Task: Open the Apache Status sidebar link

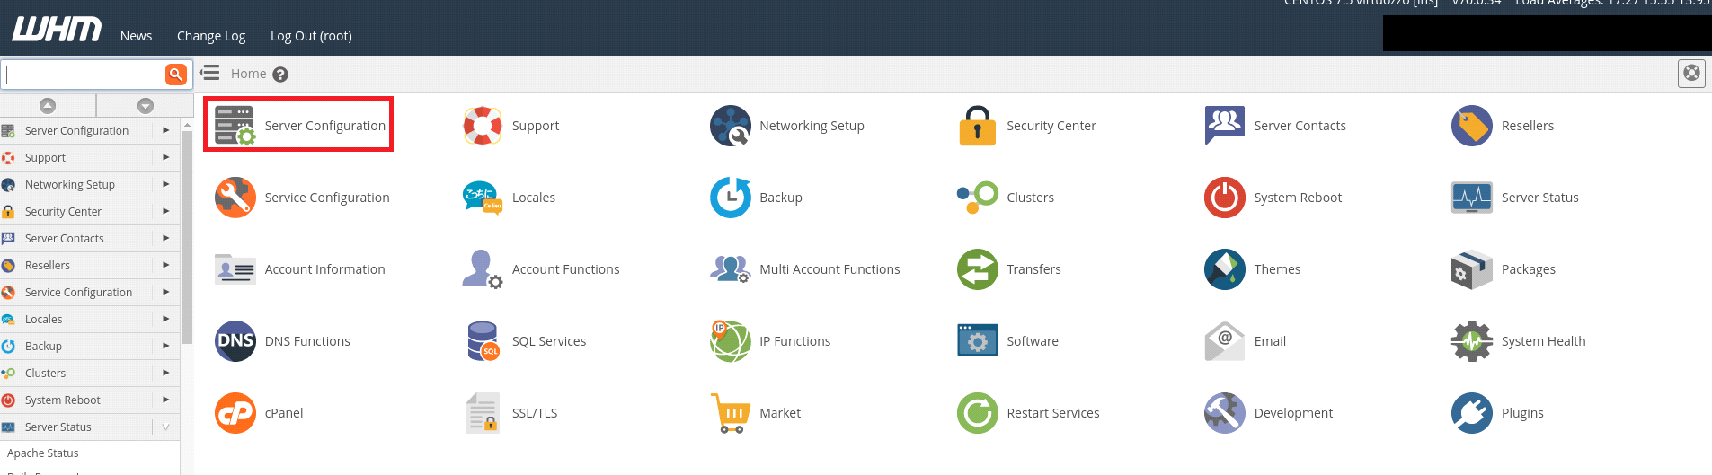Action: click(x=43, y=453)
